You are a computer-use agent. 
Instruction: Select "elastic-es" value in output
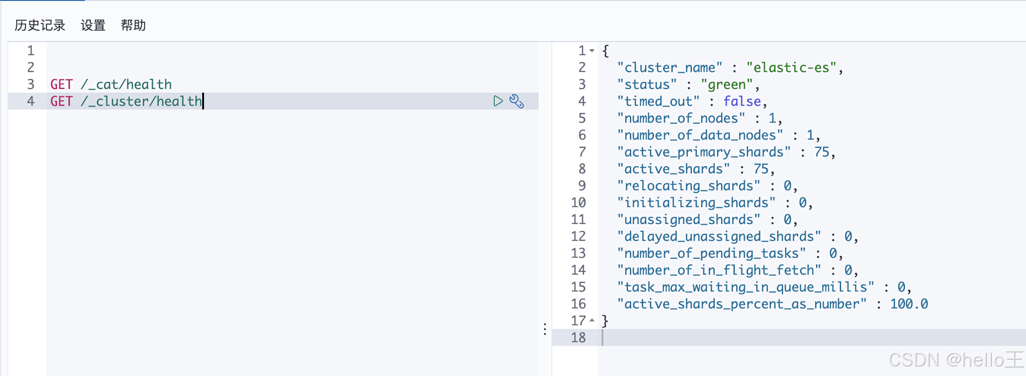pos(791,68)
